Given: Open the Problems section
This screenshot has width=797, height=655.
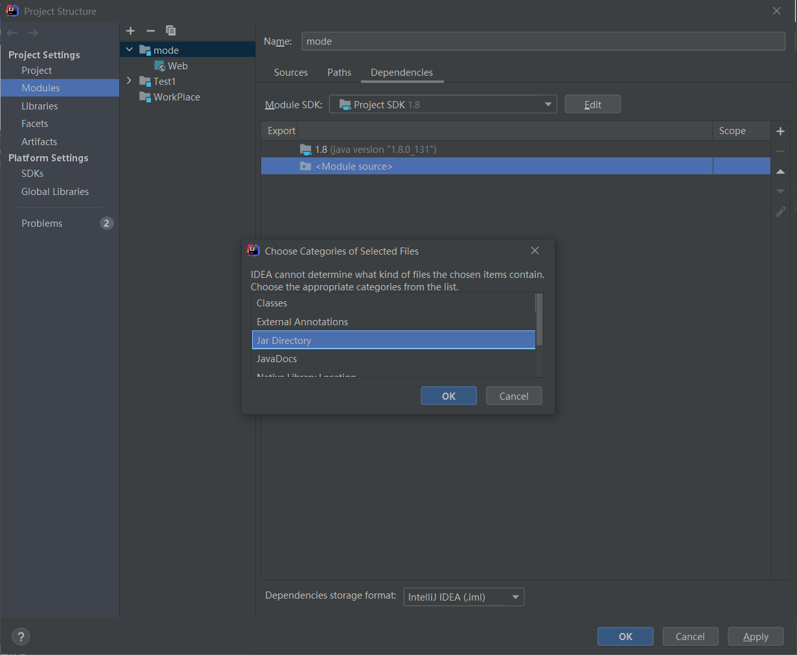Looking at the screenshot, I should click(42, 224).
